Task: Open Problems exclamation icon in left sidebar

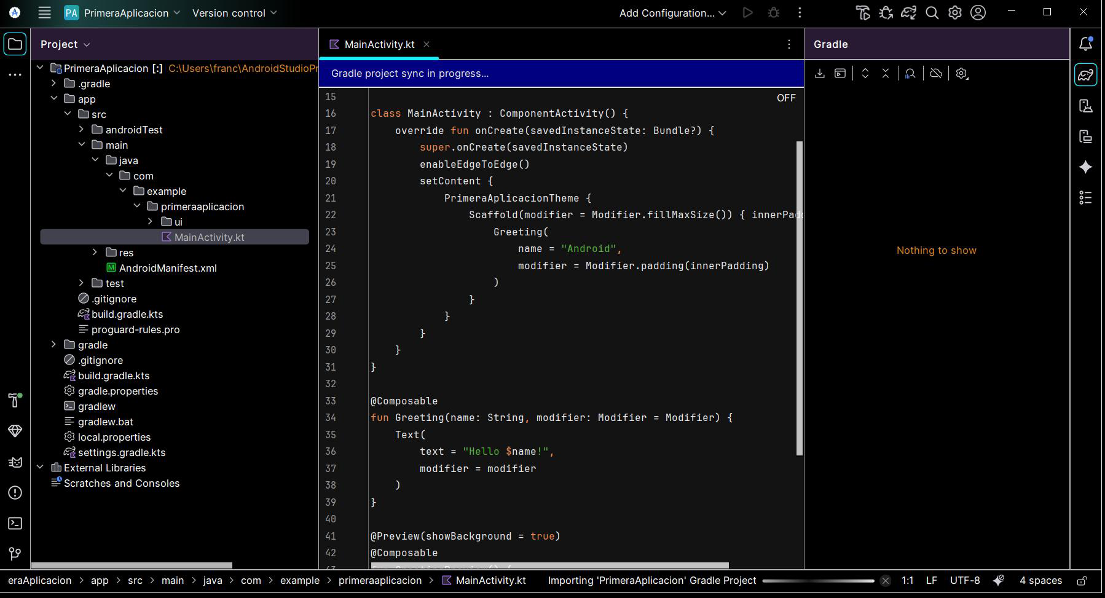Action: click(15, 493)
